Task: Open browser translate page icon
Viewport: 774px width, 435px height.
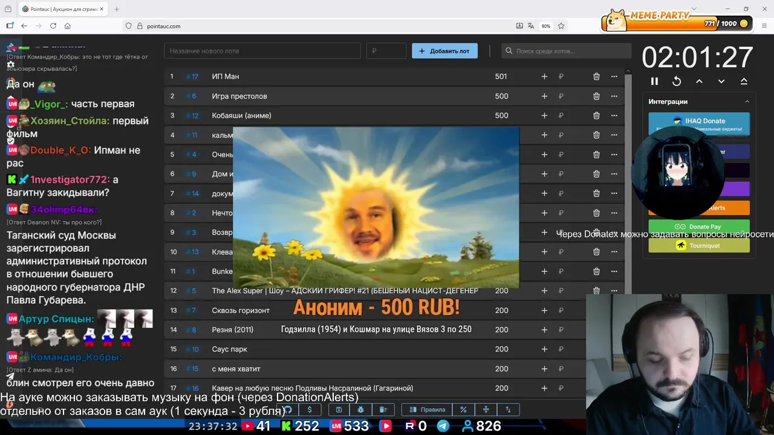Action: (531, 26)
